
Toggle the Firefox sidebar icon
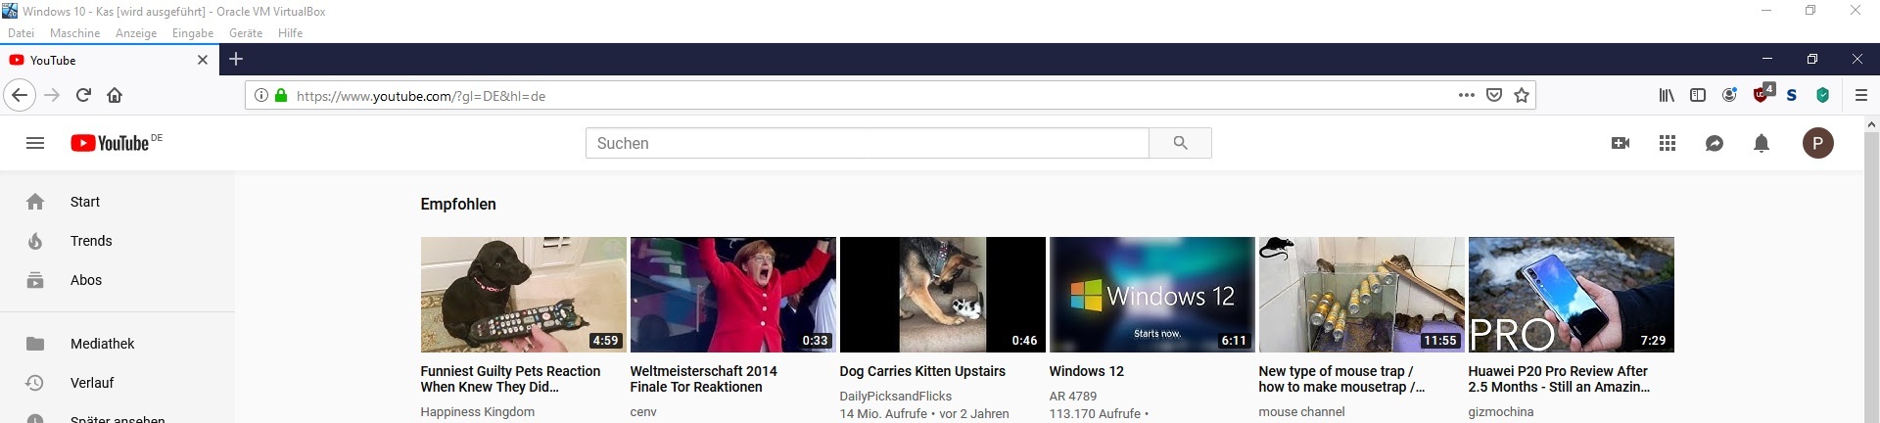click(x=1698, y=95)
